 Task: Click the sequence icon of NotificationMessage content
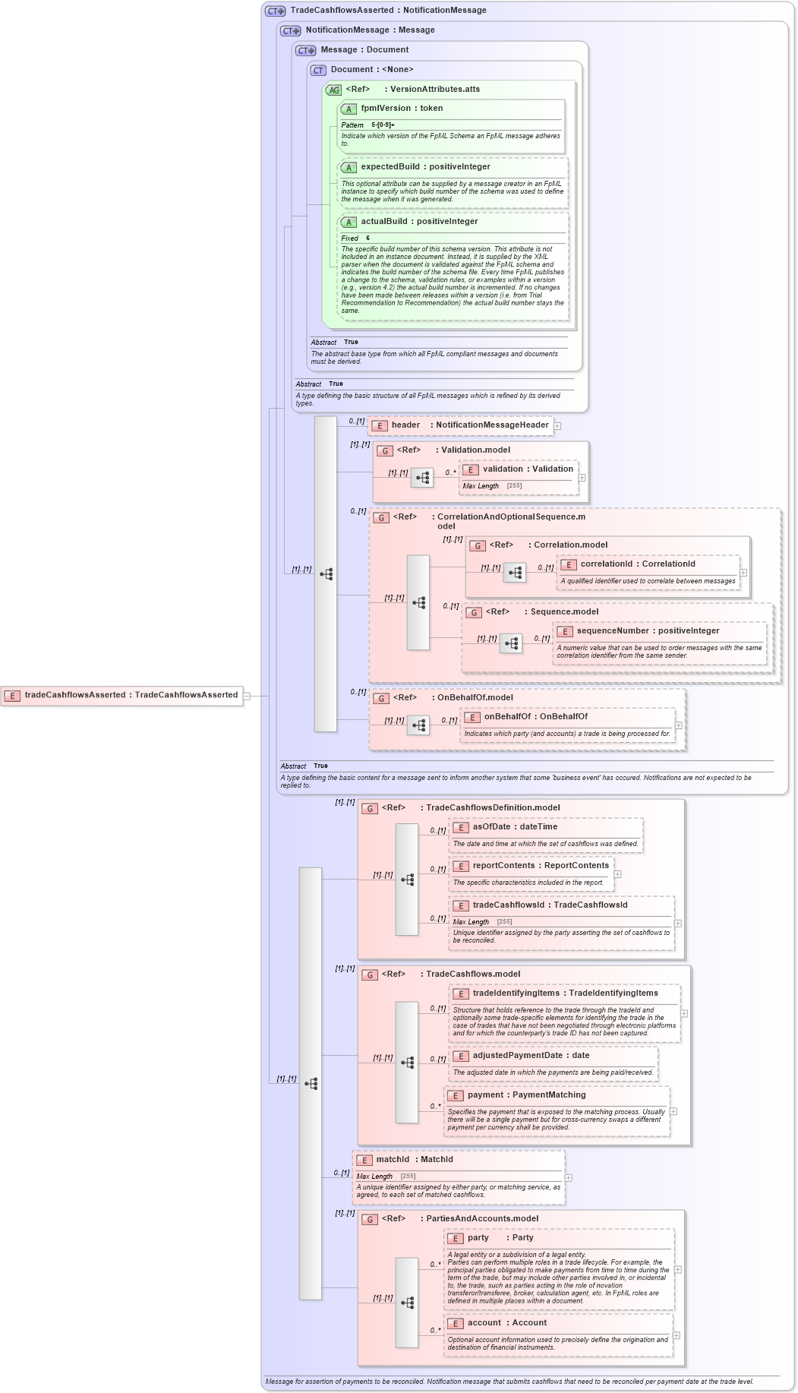coord(326,574)
